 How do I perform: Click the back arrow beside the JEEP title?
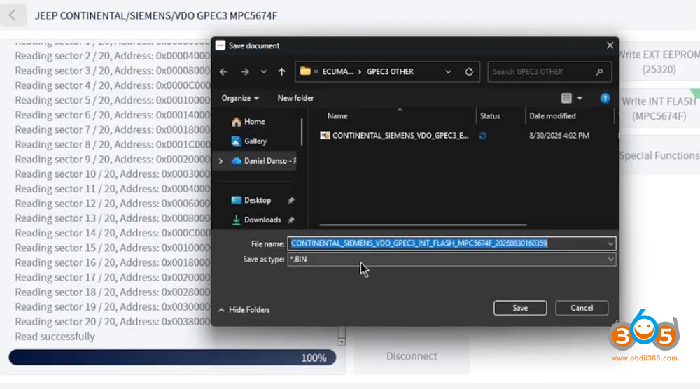[13, 15]
